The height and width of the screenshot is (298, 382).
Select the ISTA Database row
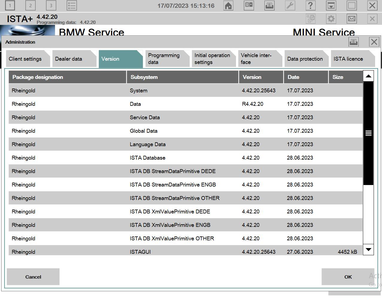pyautogui.click(x=185, y=158)
